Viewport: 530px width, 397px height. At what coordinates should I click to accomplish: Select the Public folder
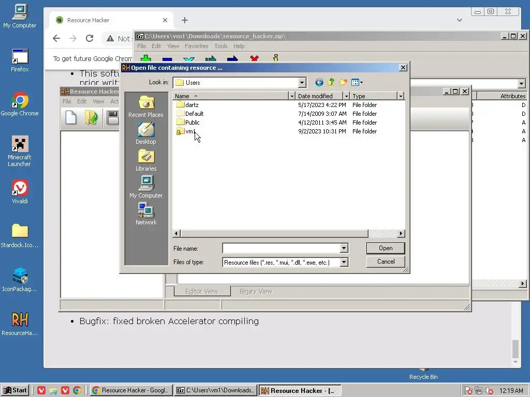[x=188, y=123]
